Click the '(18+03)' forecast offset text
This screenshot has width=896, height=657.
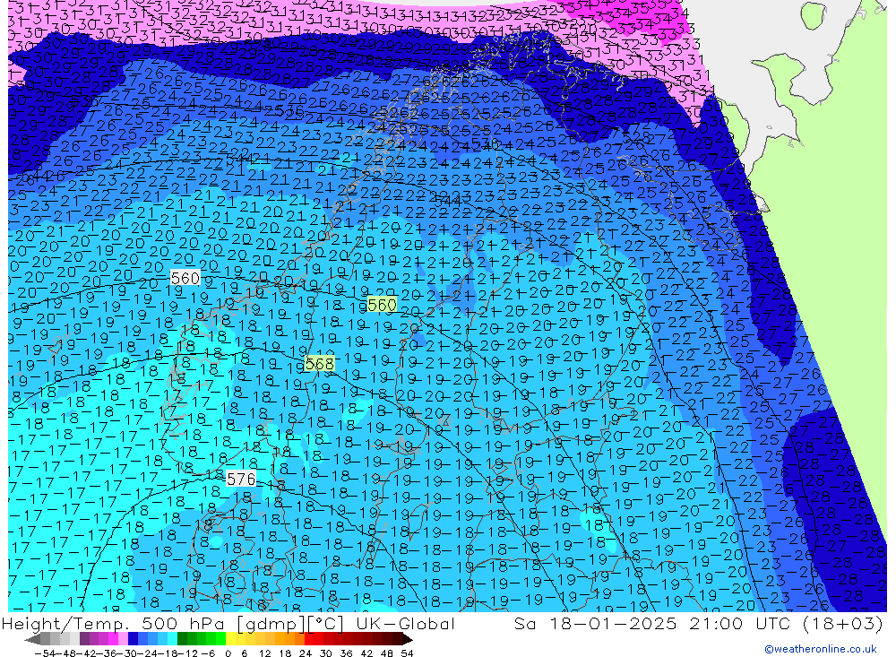click(842, 623)
